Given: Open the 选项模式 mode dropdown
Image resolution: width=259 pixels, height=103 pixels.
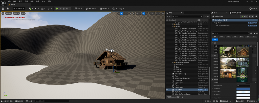Looking at the screenshot, I should [19, 8].
